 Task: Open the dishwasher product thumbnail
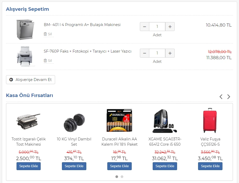(25, 29)
